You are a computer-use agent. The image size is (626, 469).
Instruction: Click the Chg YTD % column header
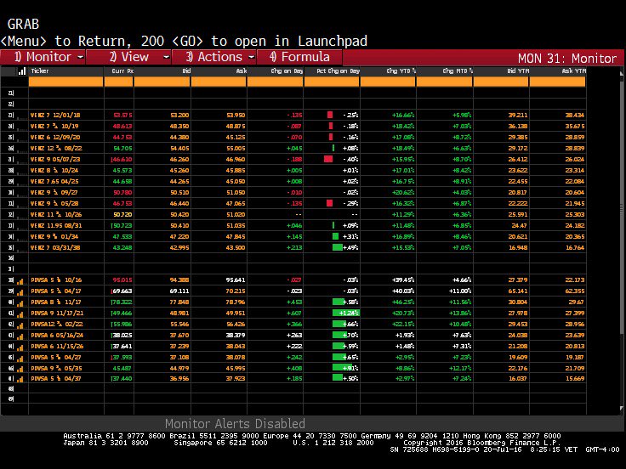tap(401, 71)
